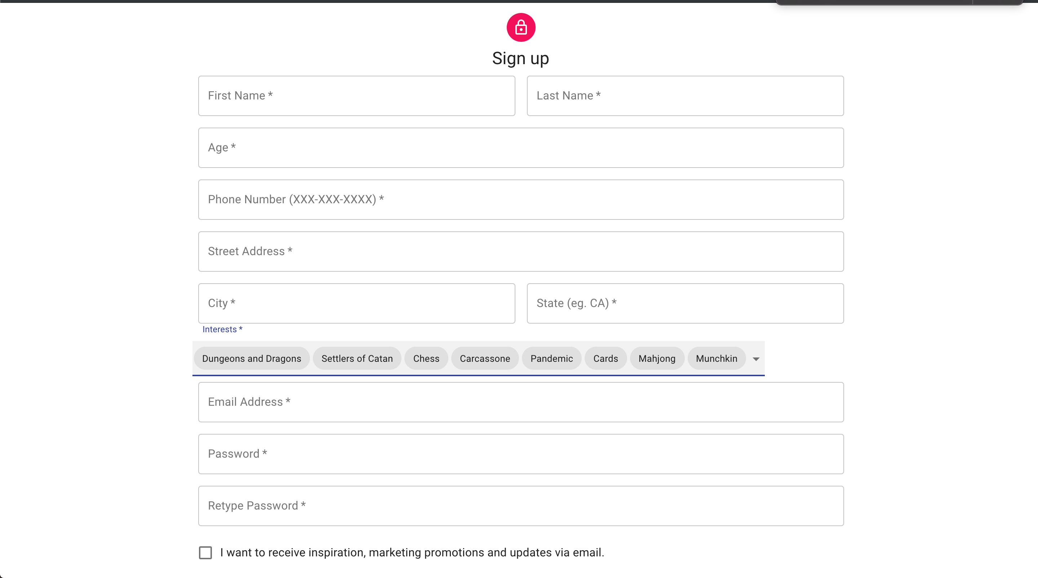This screenshot has width=1038, height=578.
Task: Click the Mahjong interest chip
Action: tap(657, 359)
